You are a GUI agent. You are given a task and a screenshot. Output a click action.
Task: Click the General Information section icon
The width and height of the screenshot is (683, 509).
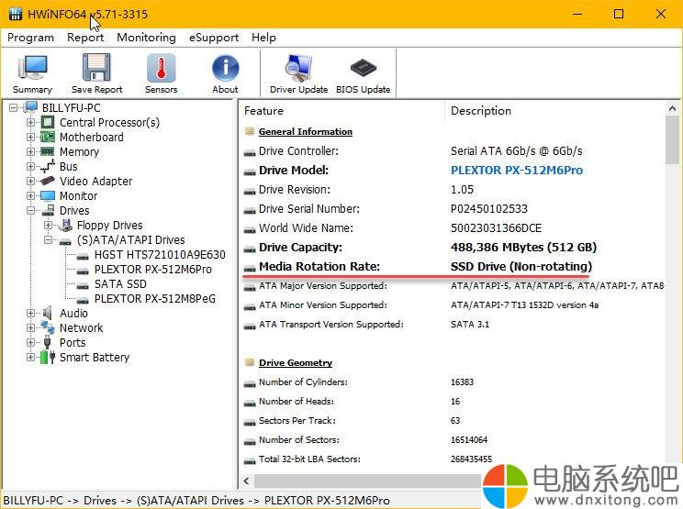pos(250,131)
